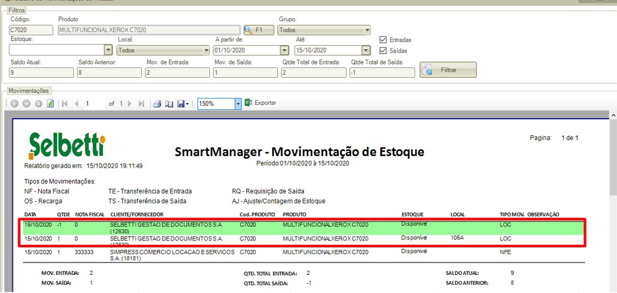The height and width of the screenshot is (293, 617).
Task: Go to last page of report
Action: [x=142, y=104]
